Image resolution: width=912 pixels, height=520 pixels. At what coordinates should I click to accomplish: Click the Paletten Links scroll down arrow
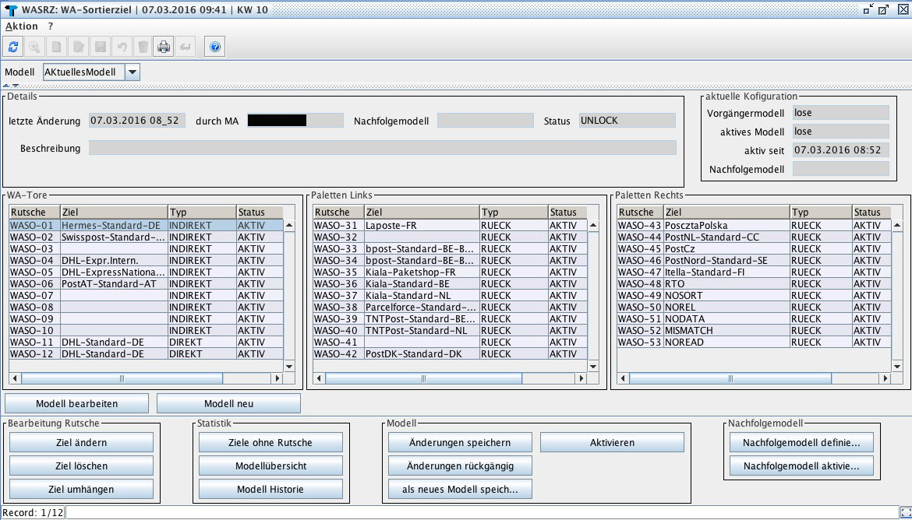(x=593, y=365)
